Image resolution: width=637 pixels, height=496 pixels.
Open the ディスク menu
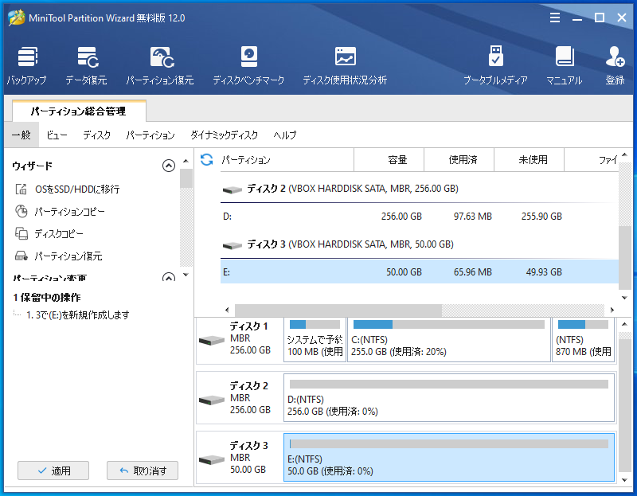click(96, 135)
